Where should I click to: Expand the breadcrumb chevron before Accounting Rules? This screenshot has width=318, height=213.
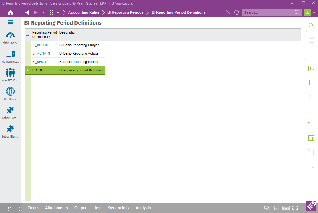pyautogui.click(x=64, y=12)
